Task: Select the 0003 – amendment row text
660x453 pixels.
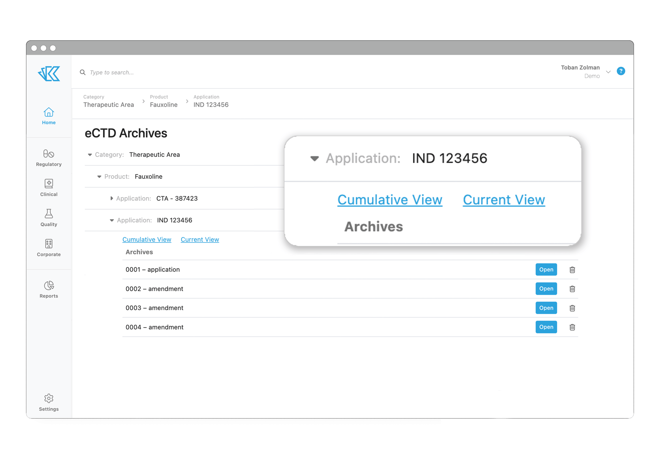Action: [154, 308]
